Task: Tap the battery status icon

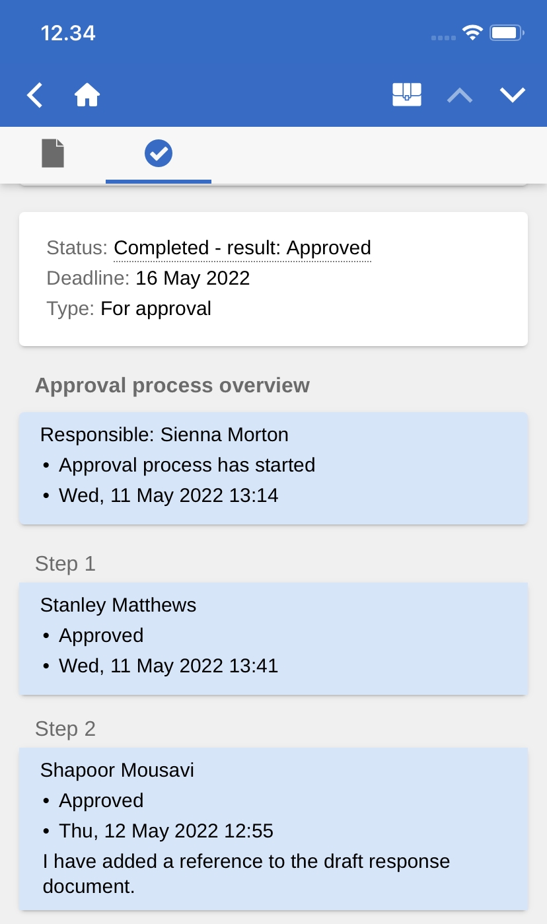Action: [507, 33]
